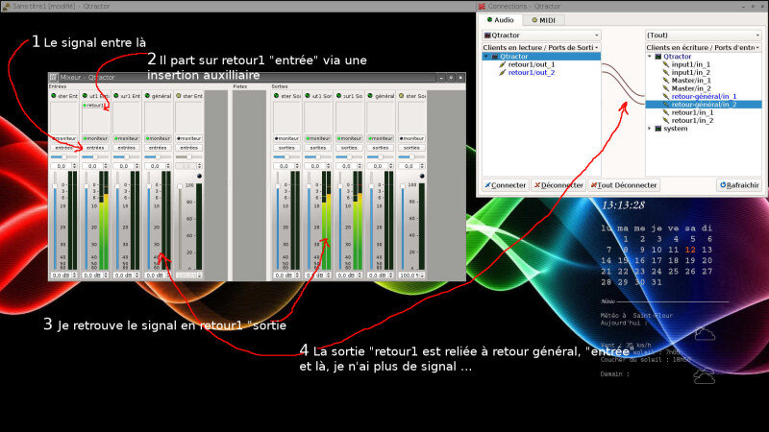Toggle moniteur on audio 'ster So' output strip
The width and height of the screenshot is (769, 432).
pos(286,138)
